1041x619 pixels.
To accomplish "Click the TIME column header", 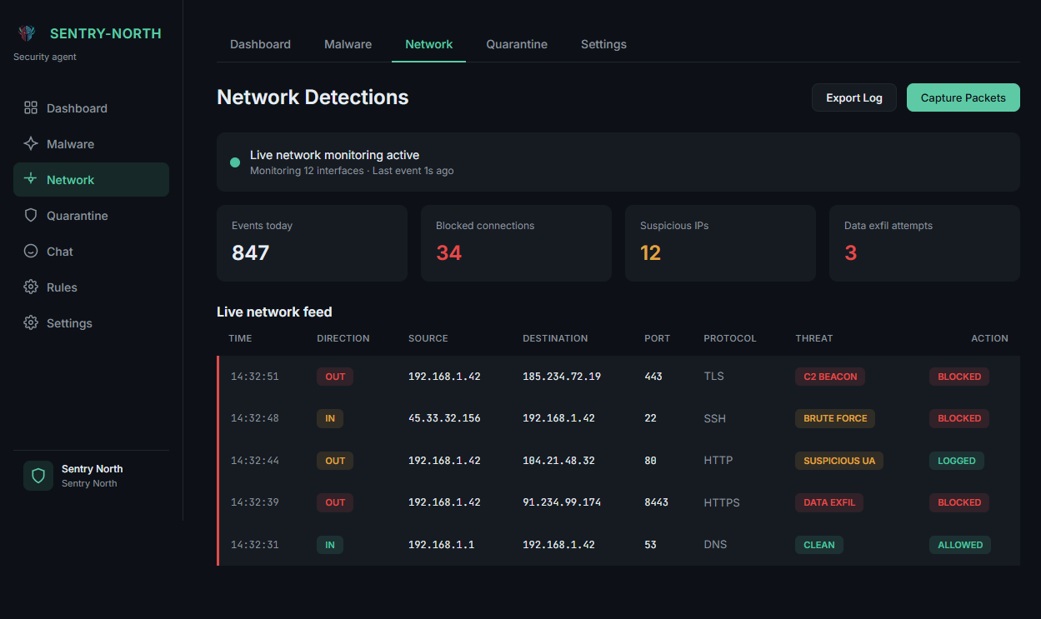I will pos(240,338).
